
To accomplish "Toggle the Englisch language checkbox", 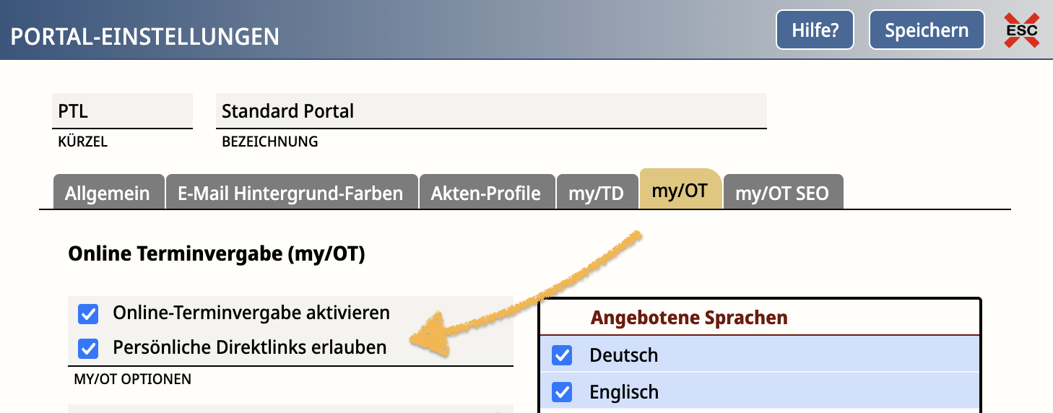I will click(x=561, y=392).
